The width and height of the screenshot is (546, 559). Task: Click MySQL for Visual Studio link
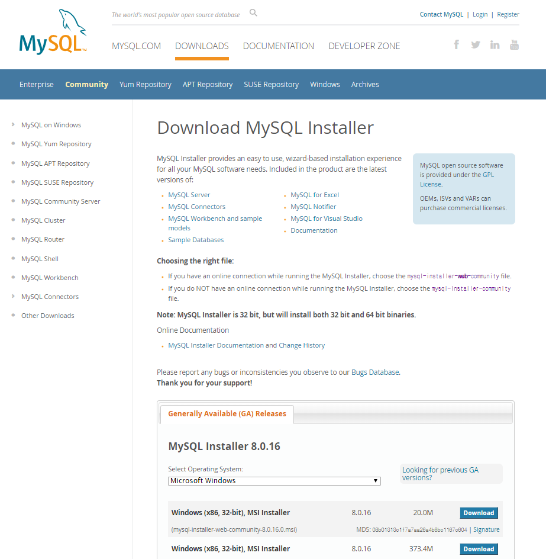pyautogui.click(x=327, y=219)
